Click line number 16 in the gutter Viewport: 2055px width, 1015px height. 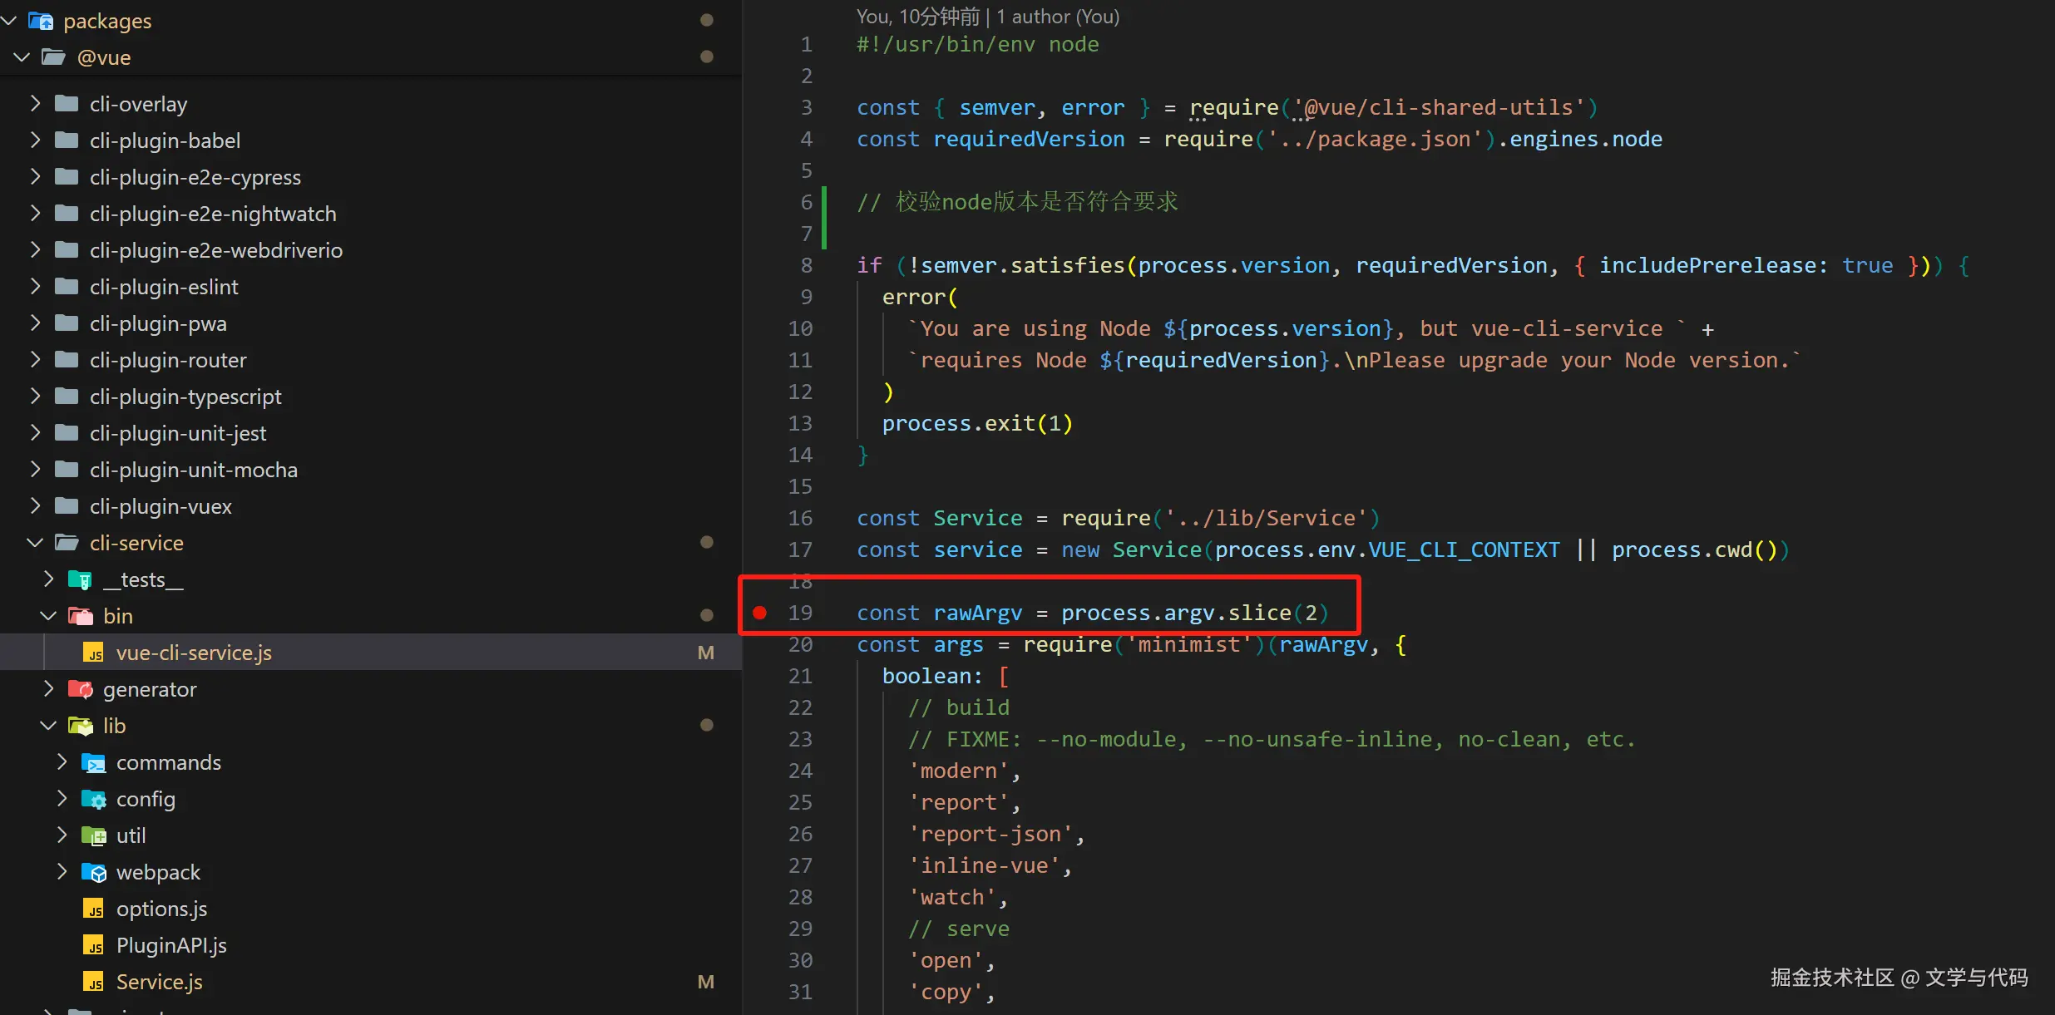(x=800, y=519)
